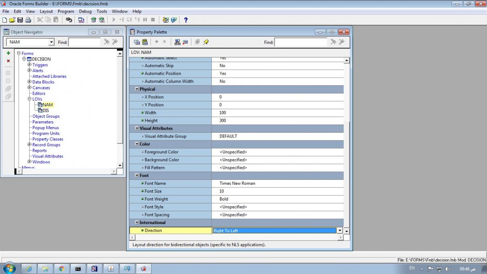Select the DIS LOV icon in the tree
The height and width of the screenshot is (274, 487).
[40, 110]
